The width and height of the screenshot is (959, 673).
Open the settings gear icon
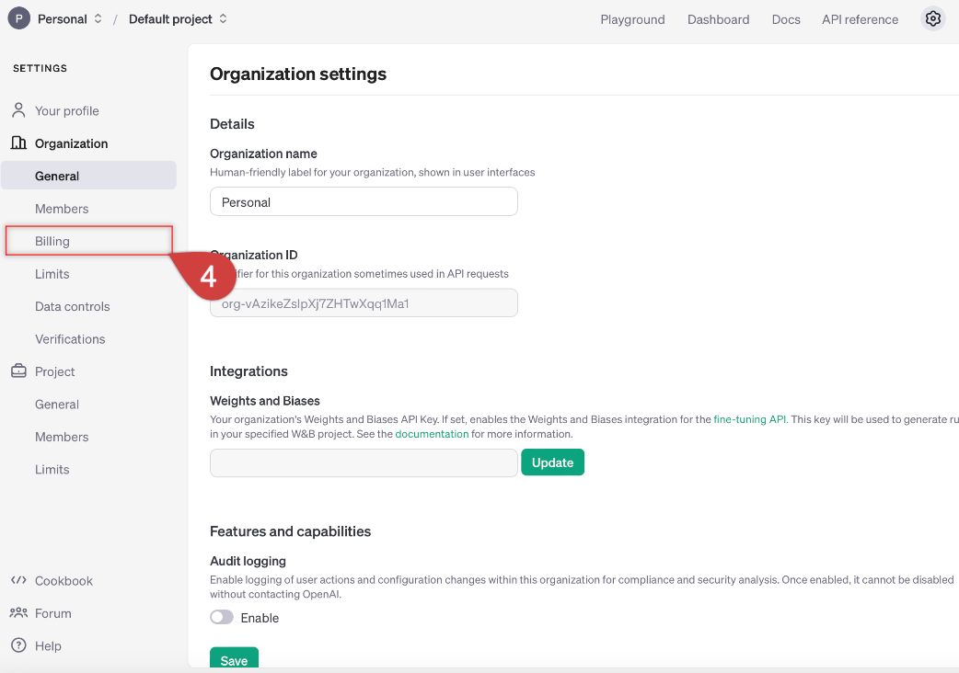(x=932, y=19)
